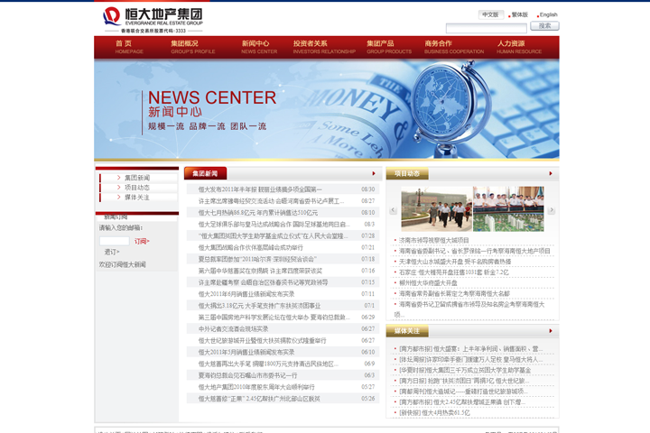This screenshot has height=433, width=650.
Task: Expand more 集团新闻 via header arrow
Action: tap(373, 173)
